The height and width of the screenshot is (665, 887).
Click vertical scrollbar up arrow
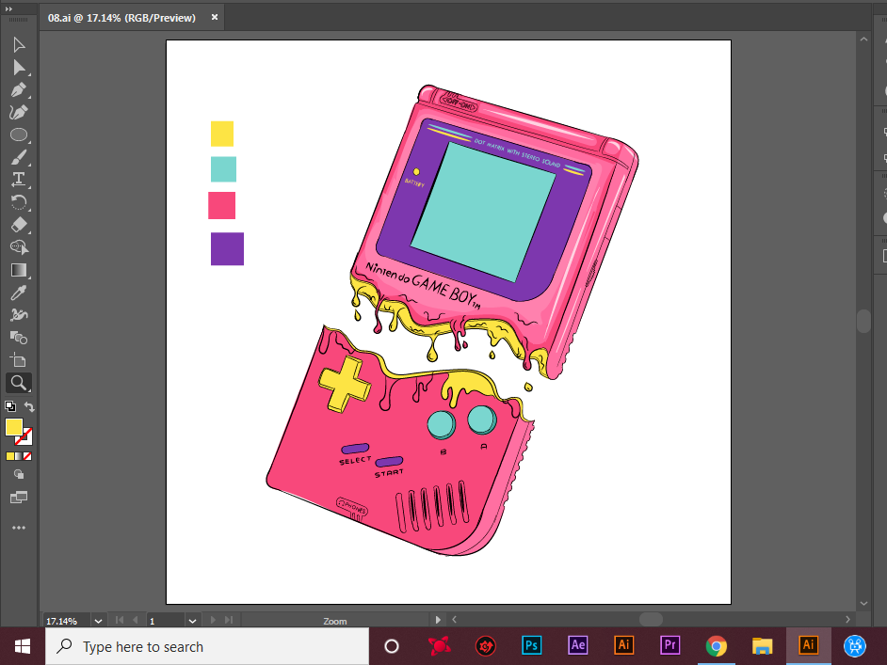[x=863, y=40]
